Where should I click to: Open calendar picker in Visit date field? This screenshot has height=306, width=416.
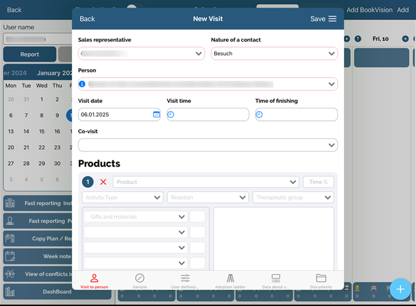(156, 115)
